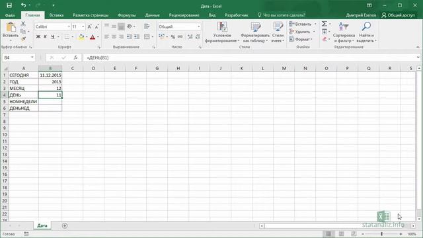Switch to the Вставка tab
The height and width of the screenshot is (238, 423).
56,15
